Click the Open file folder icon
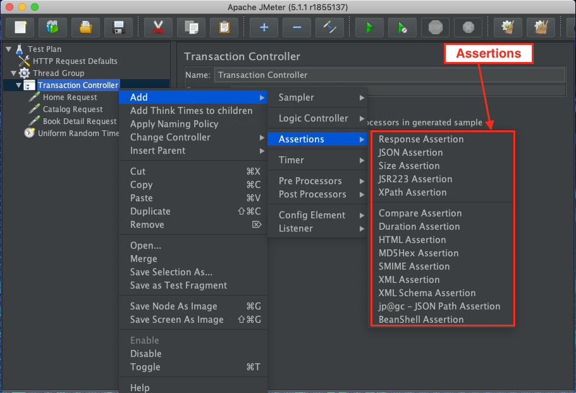Screen dimensions: 576x393 pos(85,27)
